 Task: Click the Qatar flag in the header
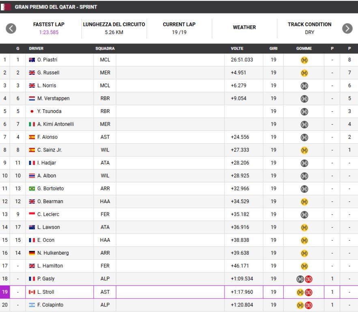[6, 7]
